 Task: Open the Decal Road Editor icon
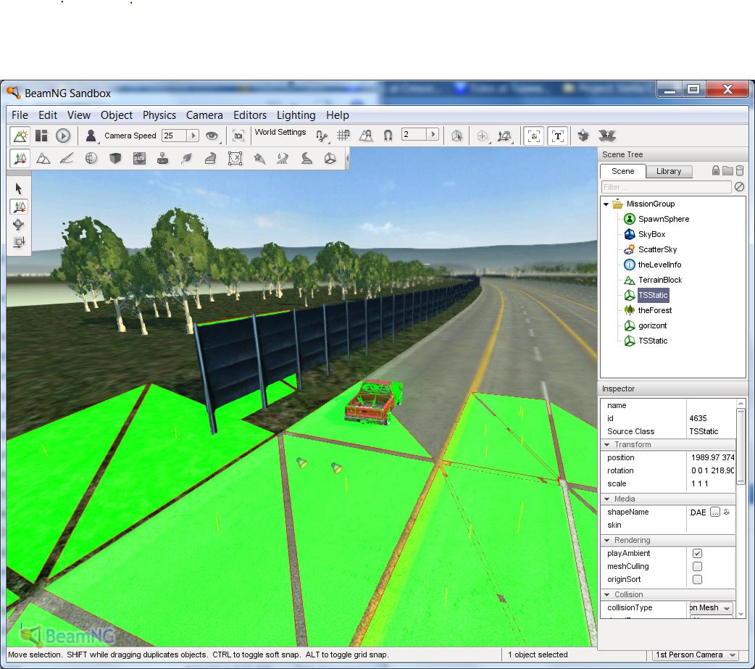coord(306,159)
